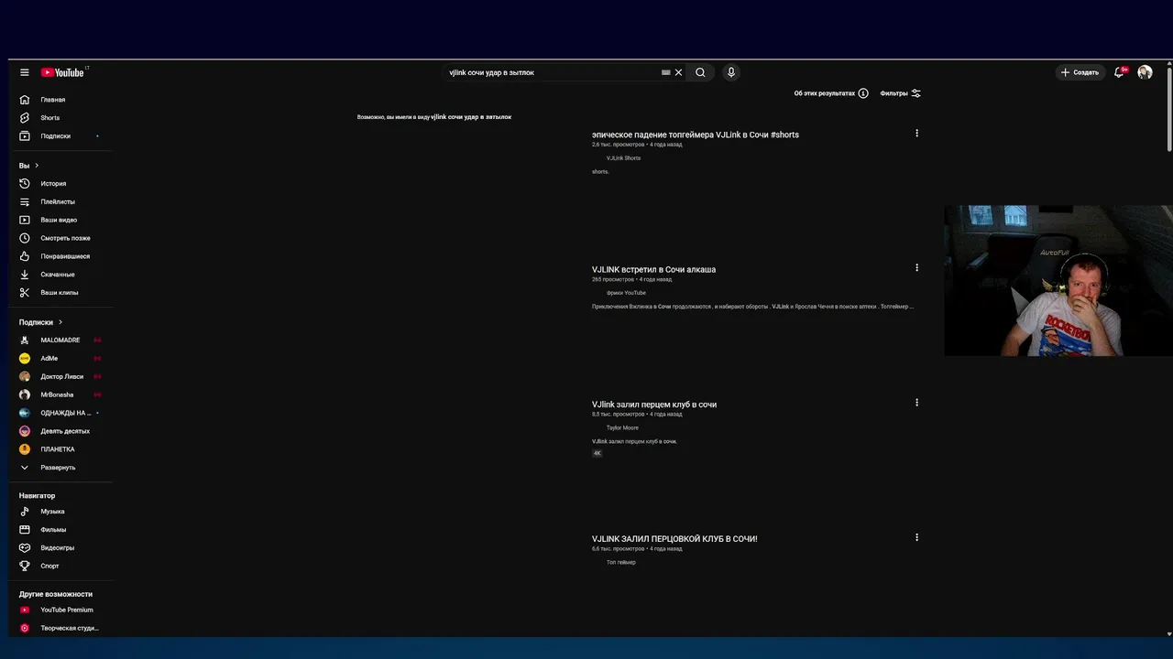This screenshot has height=659, width=1173.
Task: Click the Создать create button
Action: point(1080,72)
